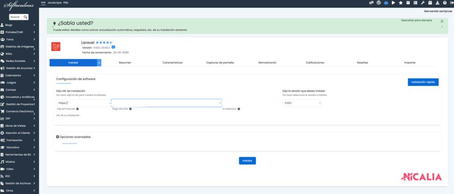Switch to the Características tab
This screenshot has height=194, width=454.
pyautogui.click(x=172, y=63)
